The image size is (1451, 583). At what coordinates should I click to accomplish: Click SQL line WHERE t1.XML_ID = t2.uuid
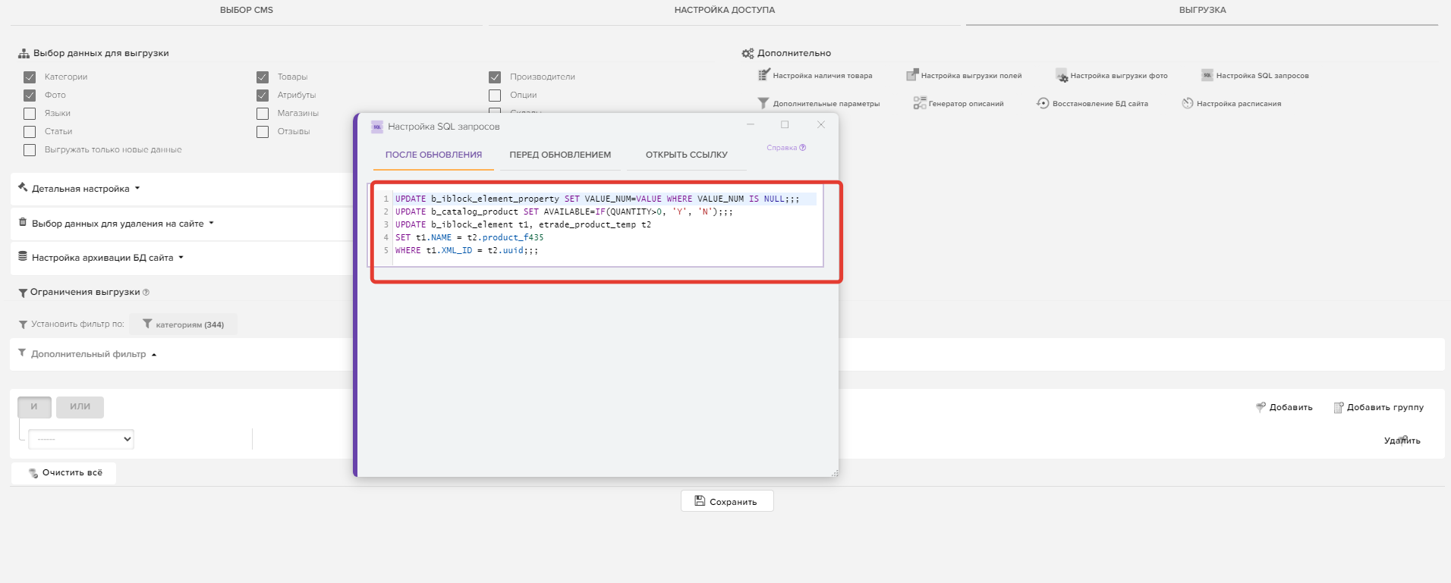466,250
